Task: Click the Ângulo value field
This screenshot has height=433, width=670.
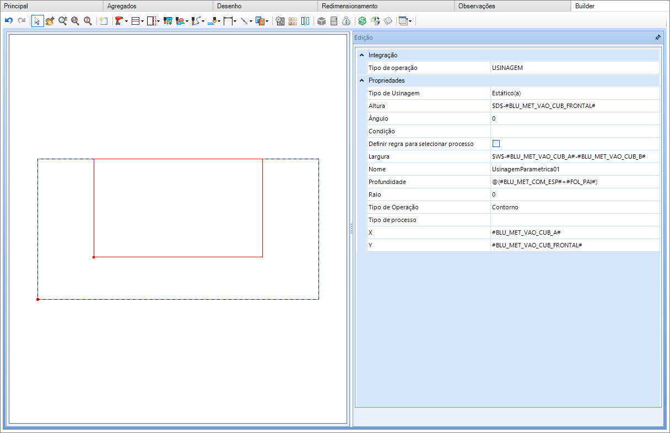Action: (575, 118)
